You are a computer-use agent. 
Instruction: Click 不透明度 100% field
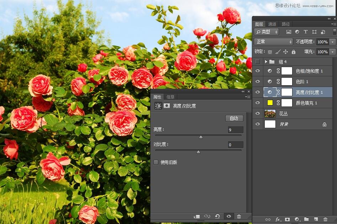click(x=323, y=42)
